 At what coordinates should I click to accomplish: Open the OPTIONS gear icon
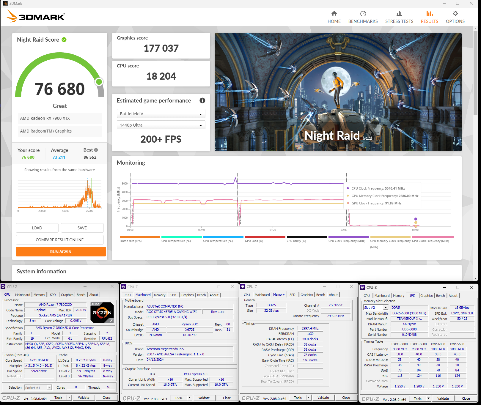[x=455, y=14]
